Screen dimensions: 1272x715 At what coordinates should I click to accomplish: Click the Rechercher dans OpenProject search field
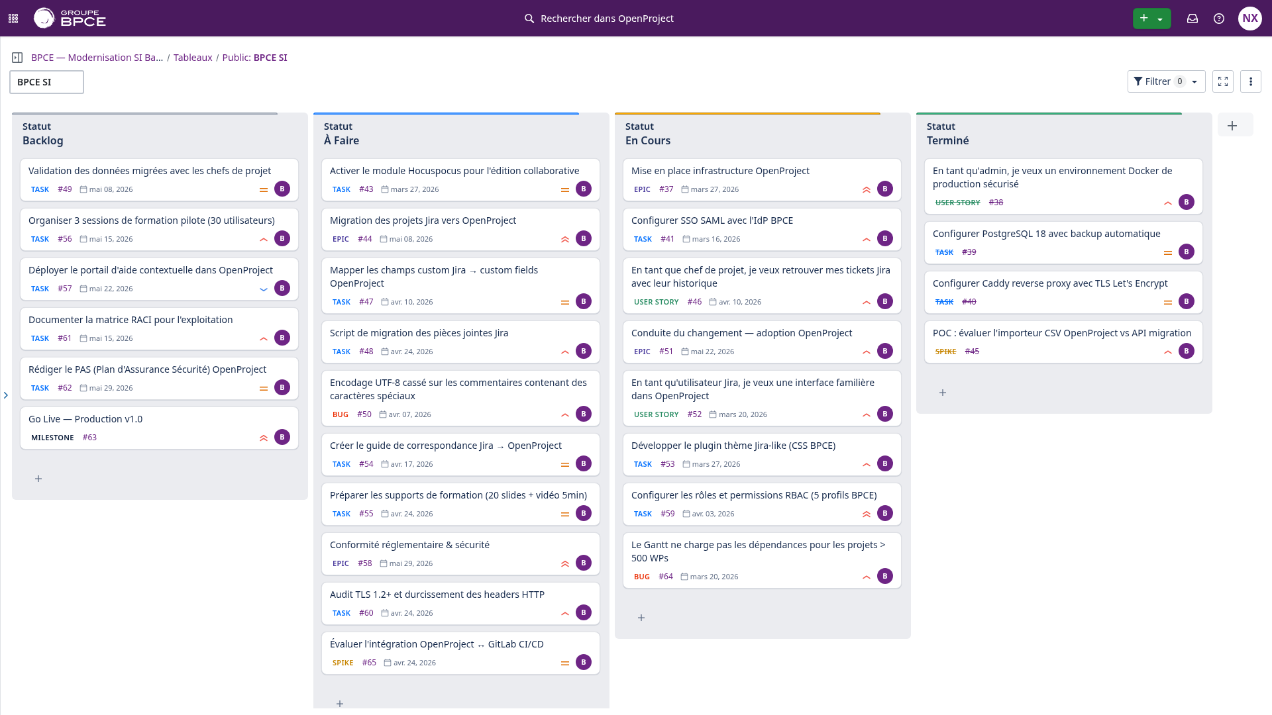(606, 18)
